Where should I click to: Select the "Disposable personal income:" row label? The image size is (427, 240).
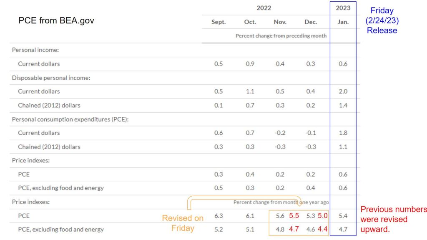coord(51,78)
